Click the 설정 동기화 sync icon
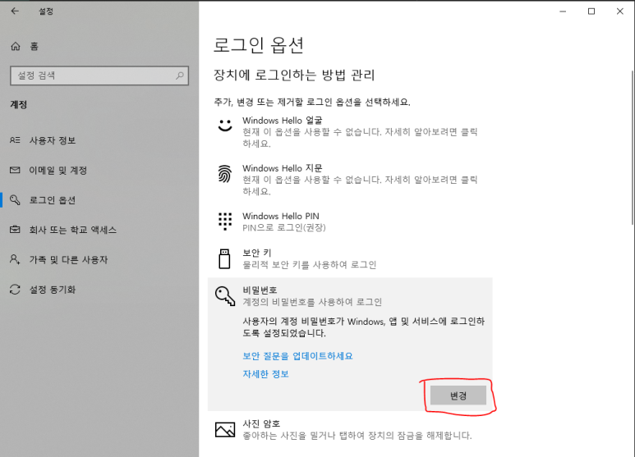The width and height of the screenshot is (635, 457). (15, 290)
